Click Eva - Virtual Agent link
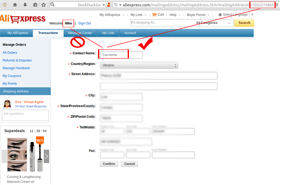 click(29, 102)
